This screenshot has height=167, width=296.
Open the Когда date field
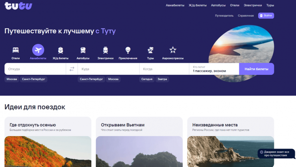(164, 69)
